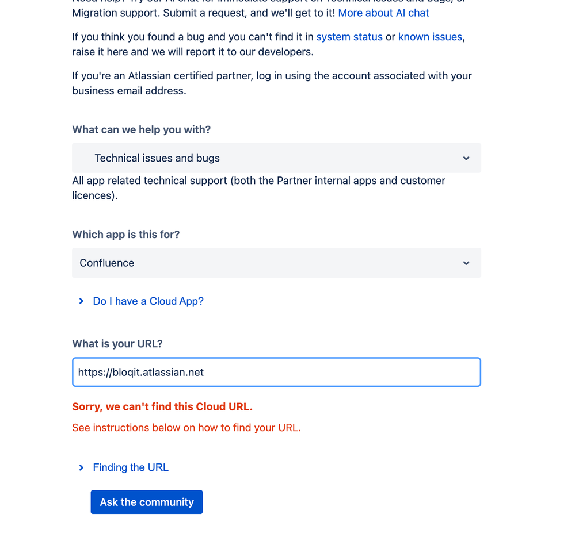Click chevron icon beside 'Finding the URL'

pyautogui.click(x=81, y=467)
